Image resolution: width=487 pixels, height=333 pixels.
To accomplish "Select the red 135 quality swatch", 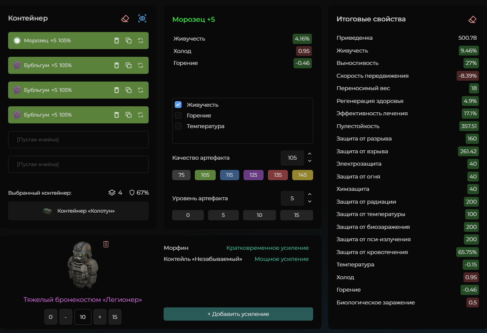I will click(278, 175).
